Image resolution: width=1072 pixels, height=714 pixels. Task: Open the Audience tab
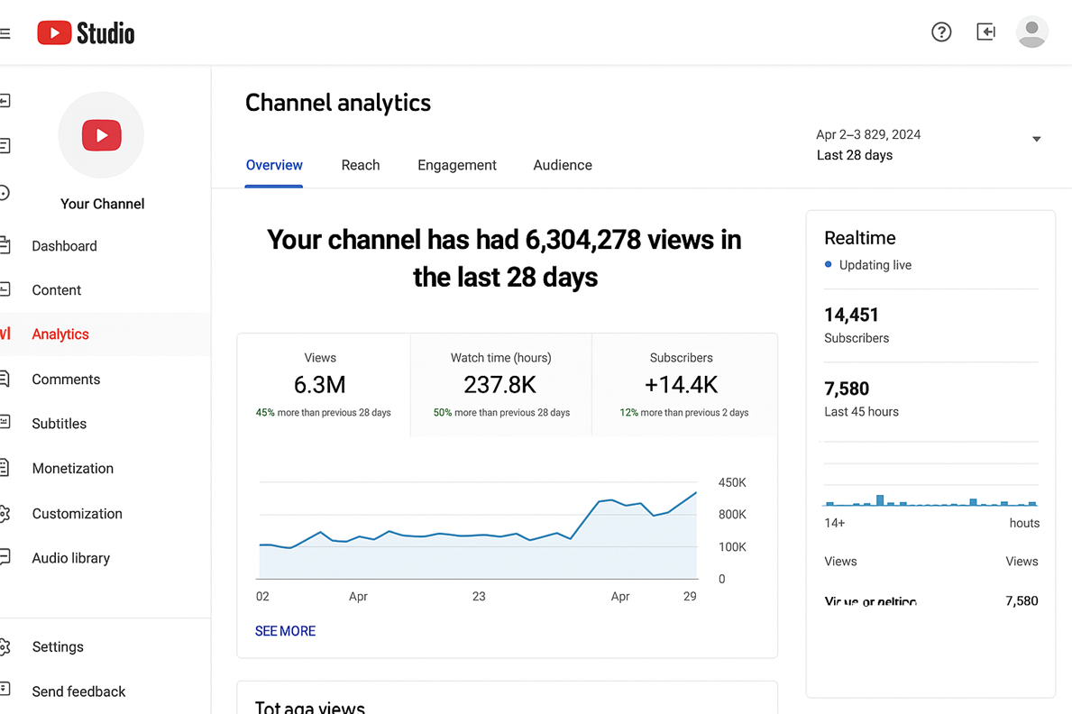[563, 165]
